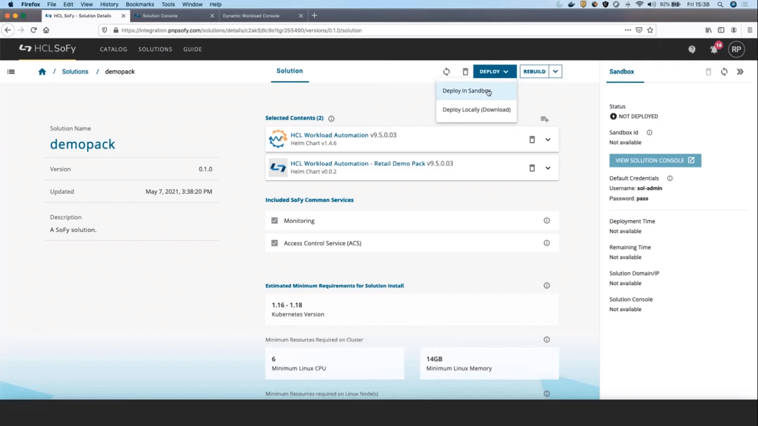758x426 pixels.
Task: Open the hamburger menu at top left
Action: tap(11, 72)
